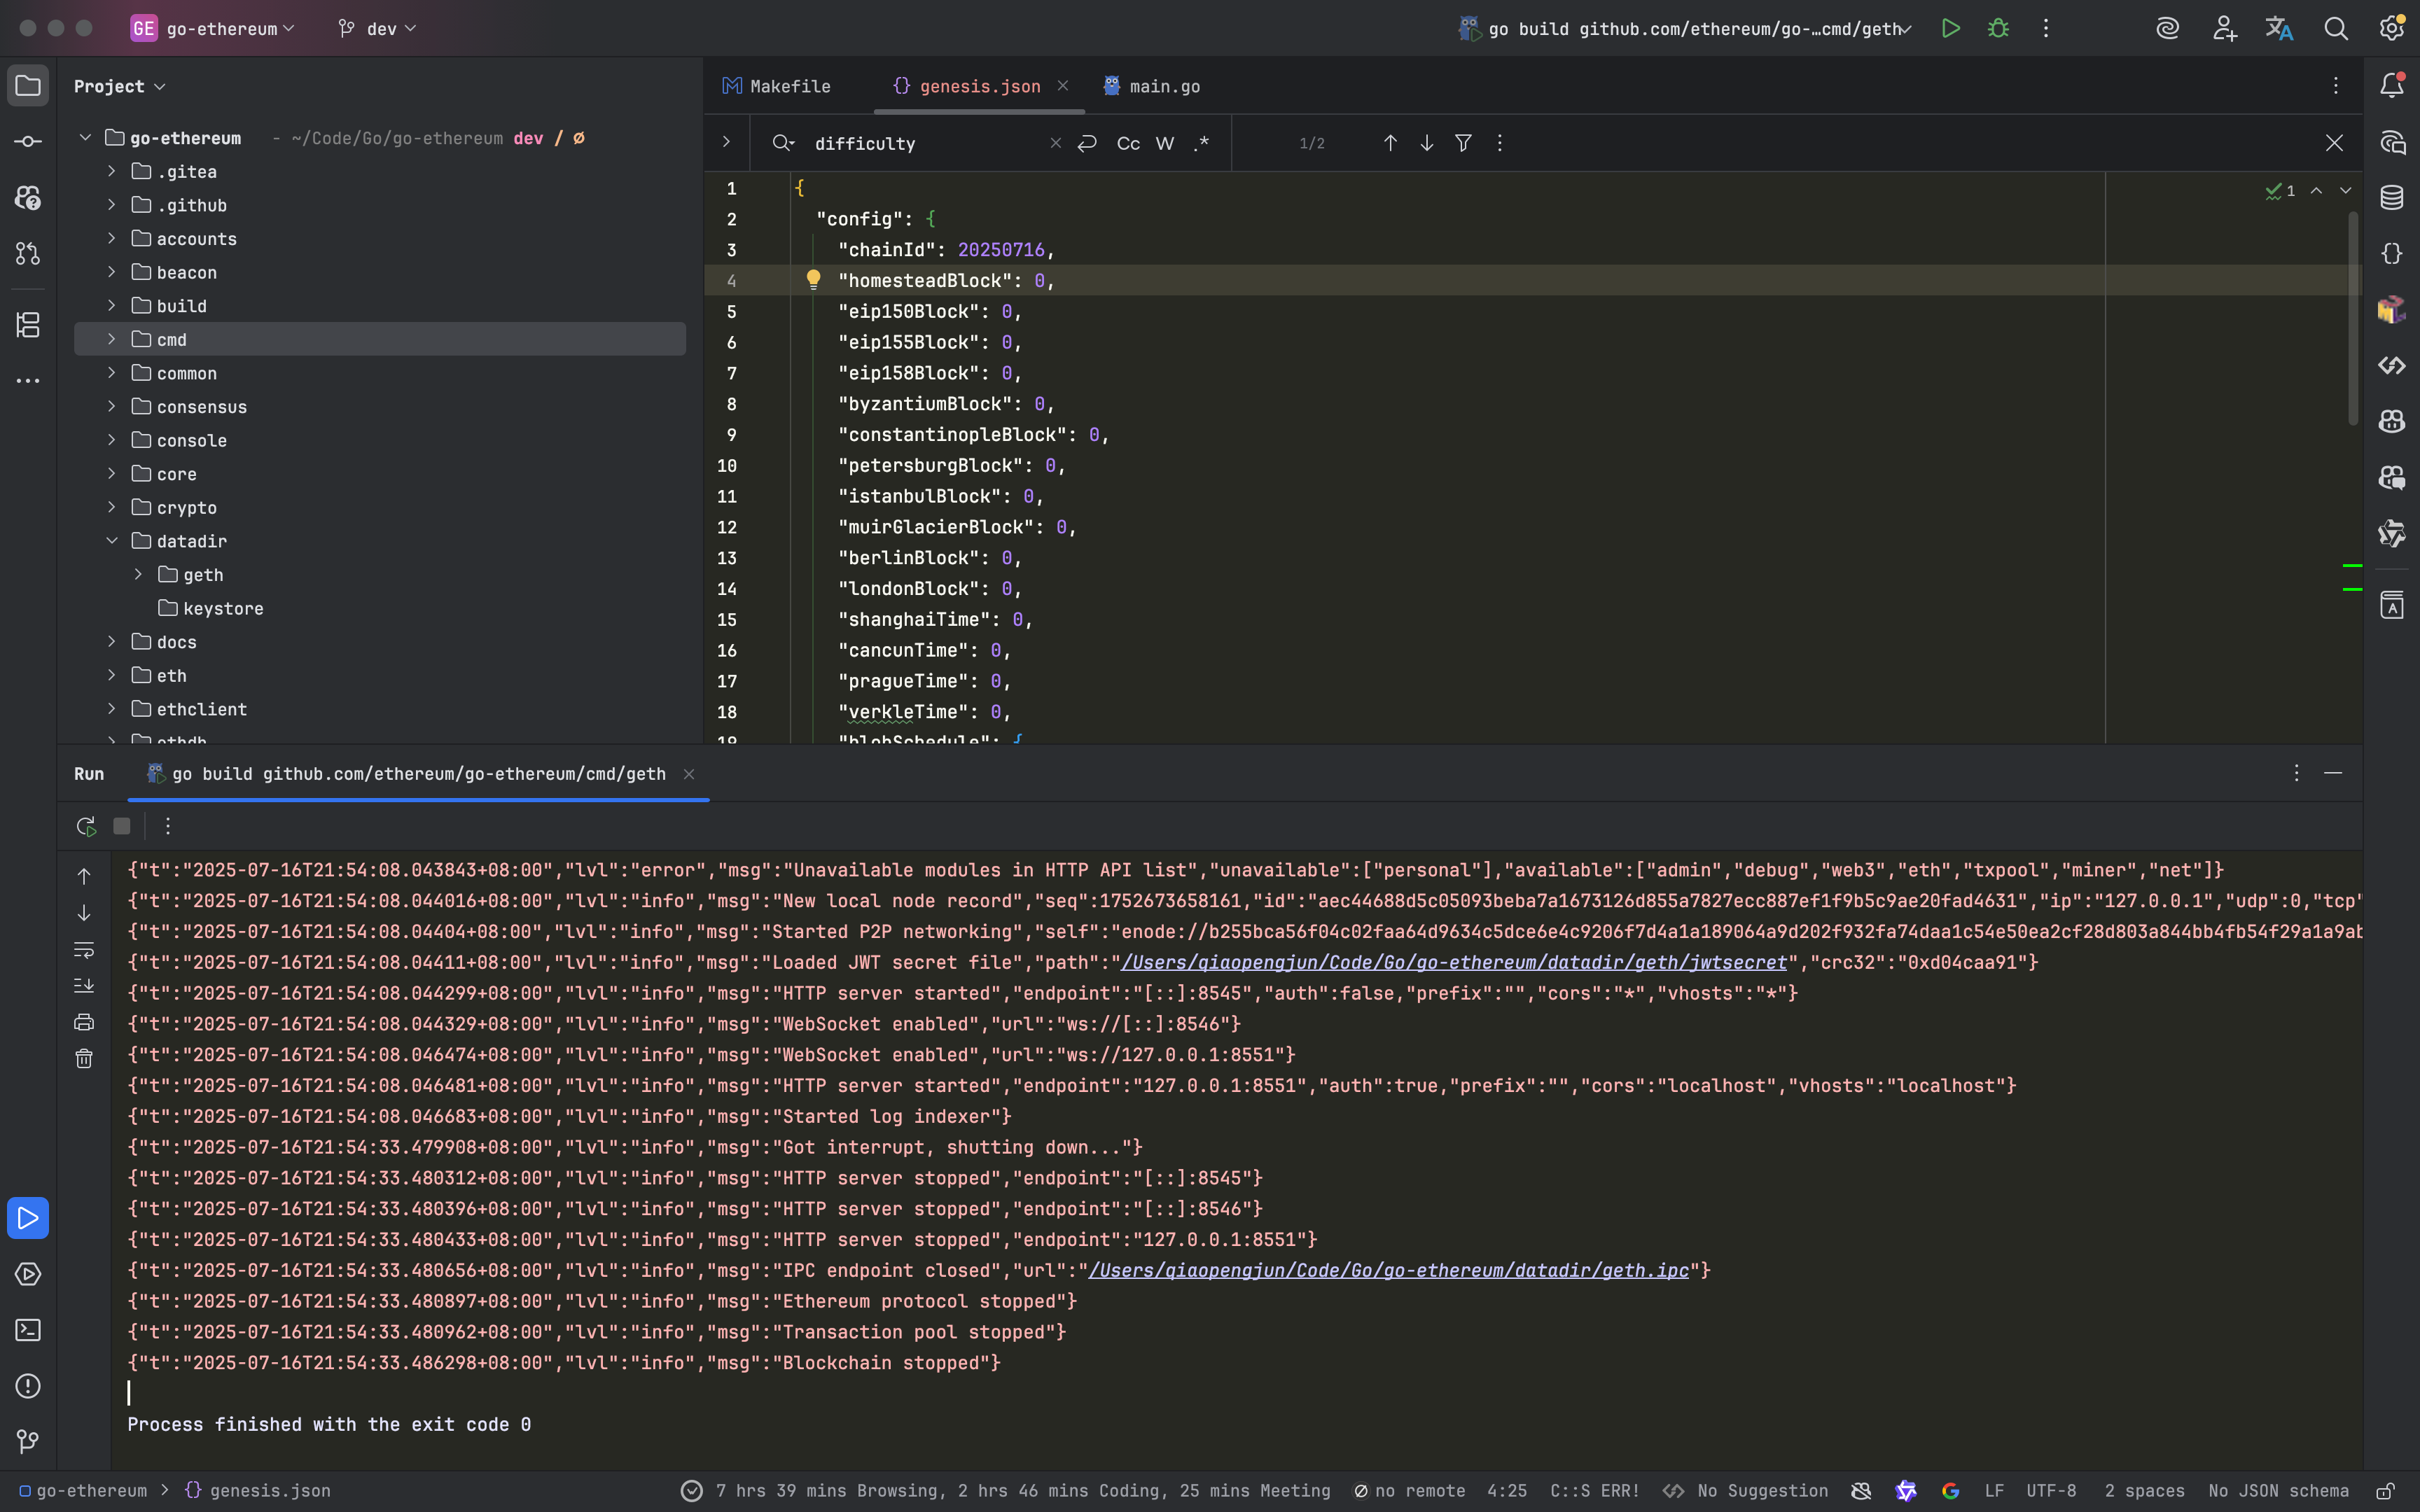
Task: Close the find bar
Action: point(2334,143)
